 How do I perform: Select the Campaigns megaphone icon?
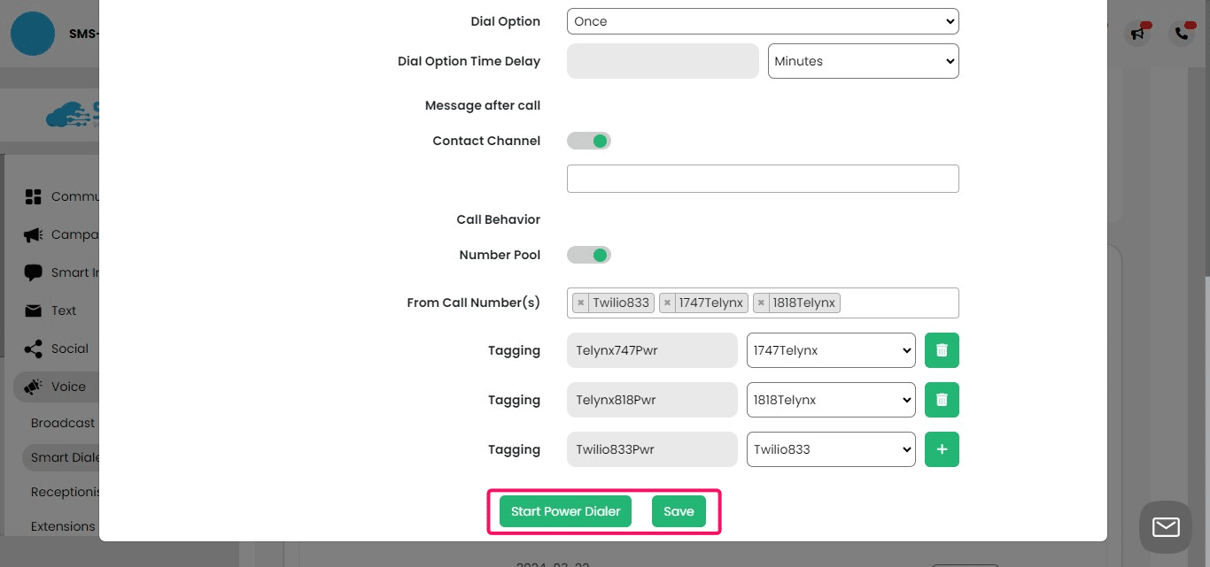[32, 234]
